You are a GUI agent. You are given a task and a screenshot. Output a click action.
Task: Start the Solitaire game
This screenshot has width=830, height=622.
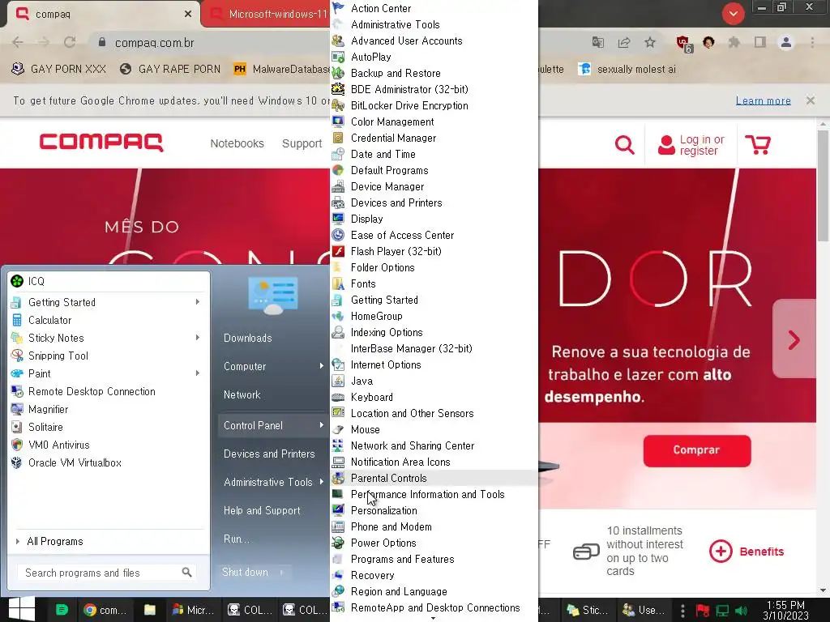109,427
